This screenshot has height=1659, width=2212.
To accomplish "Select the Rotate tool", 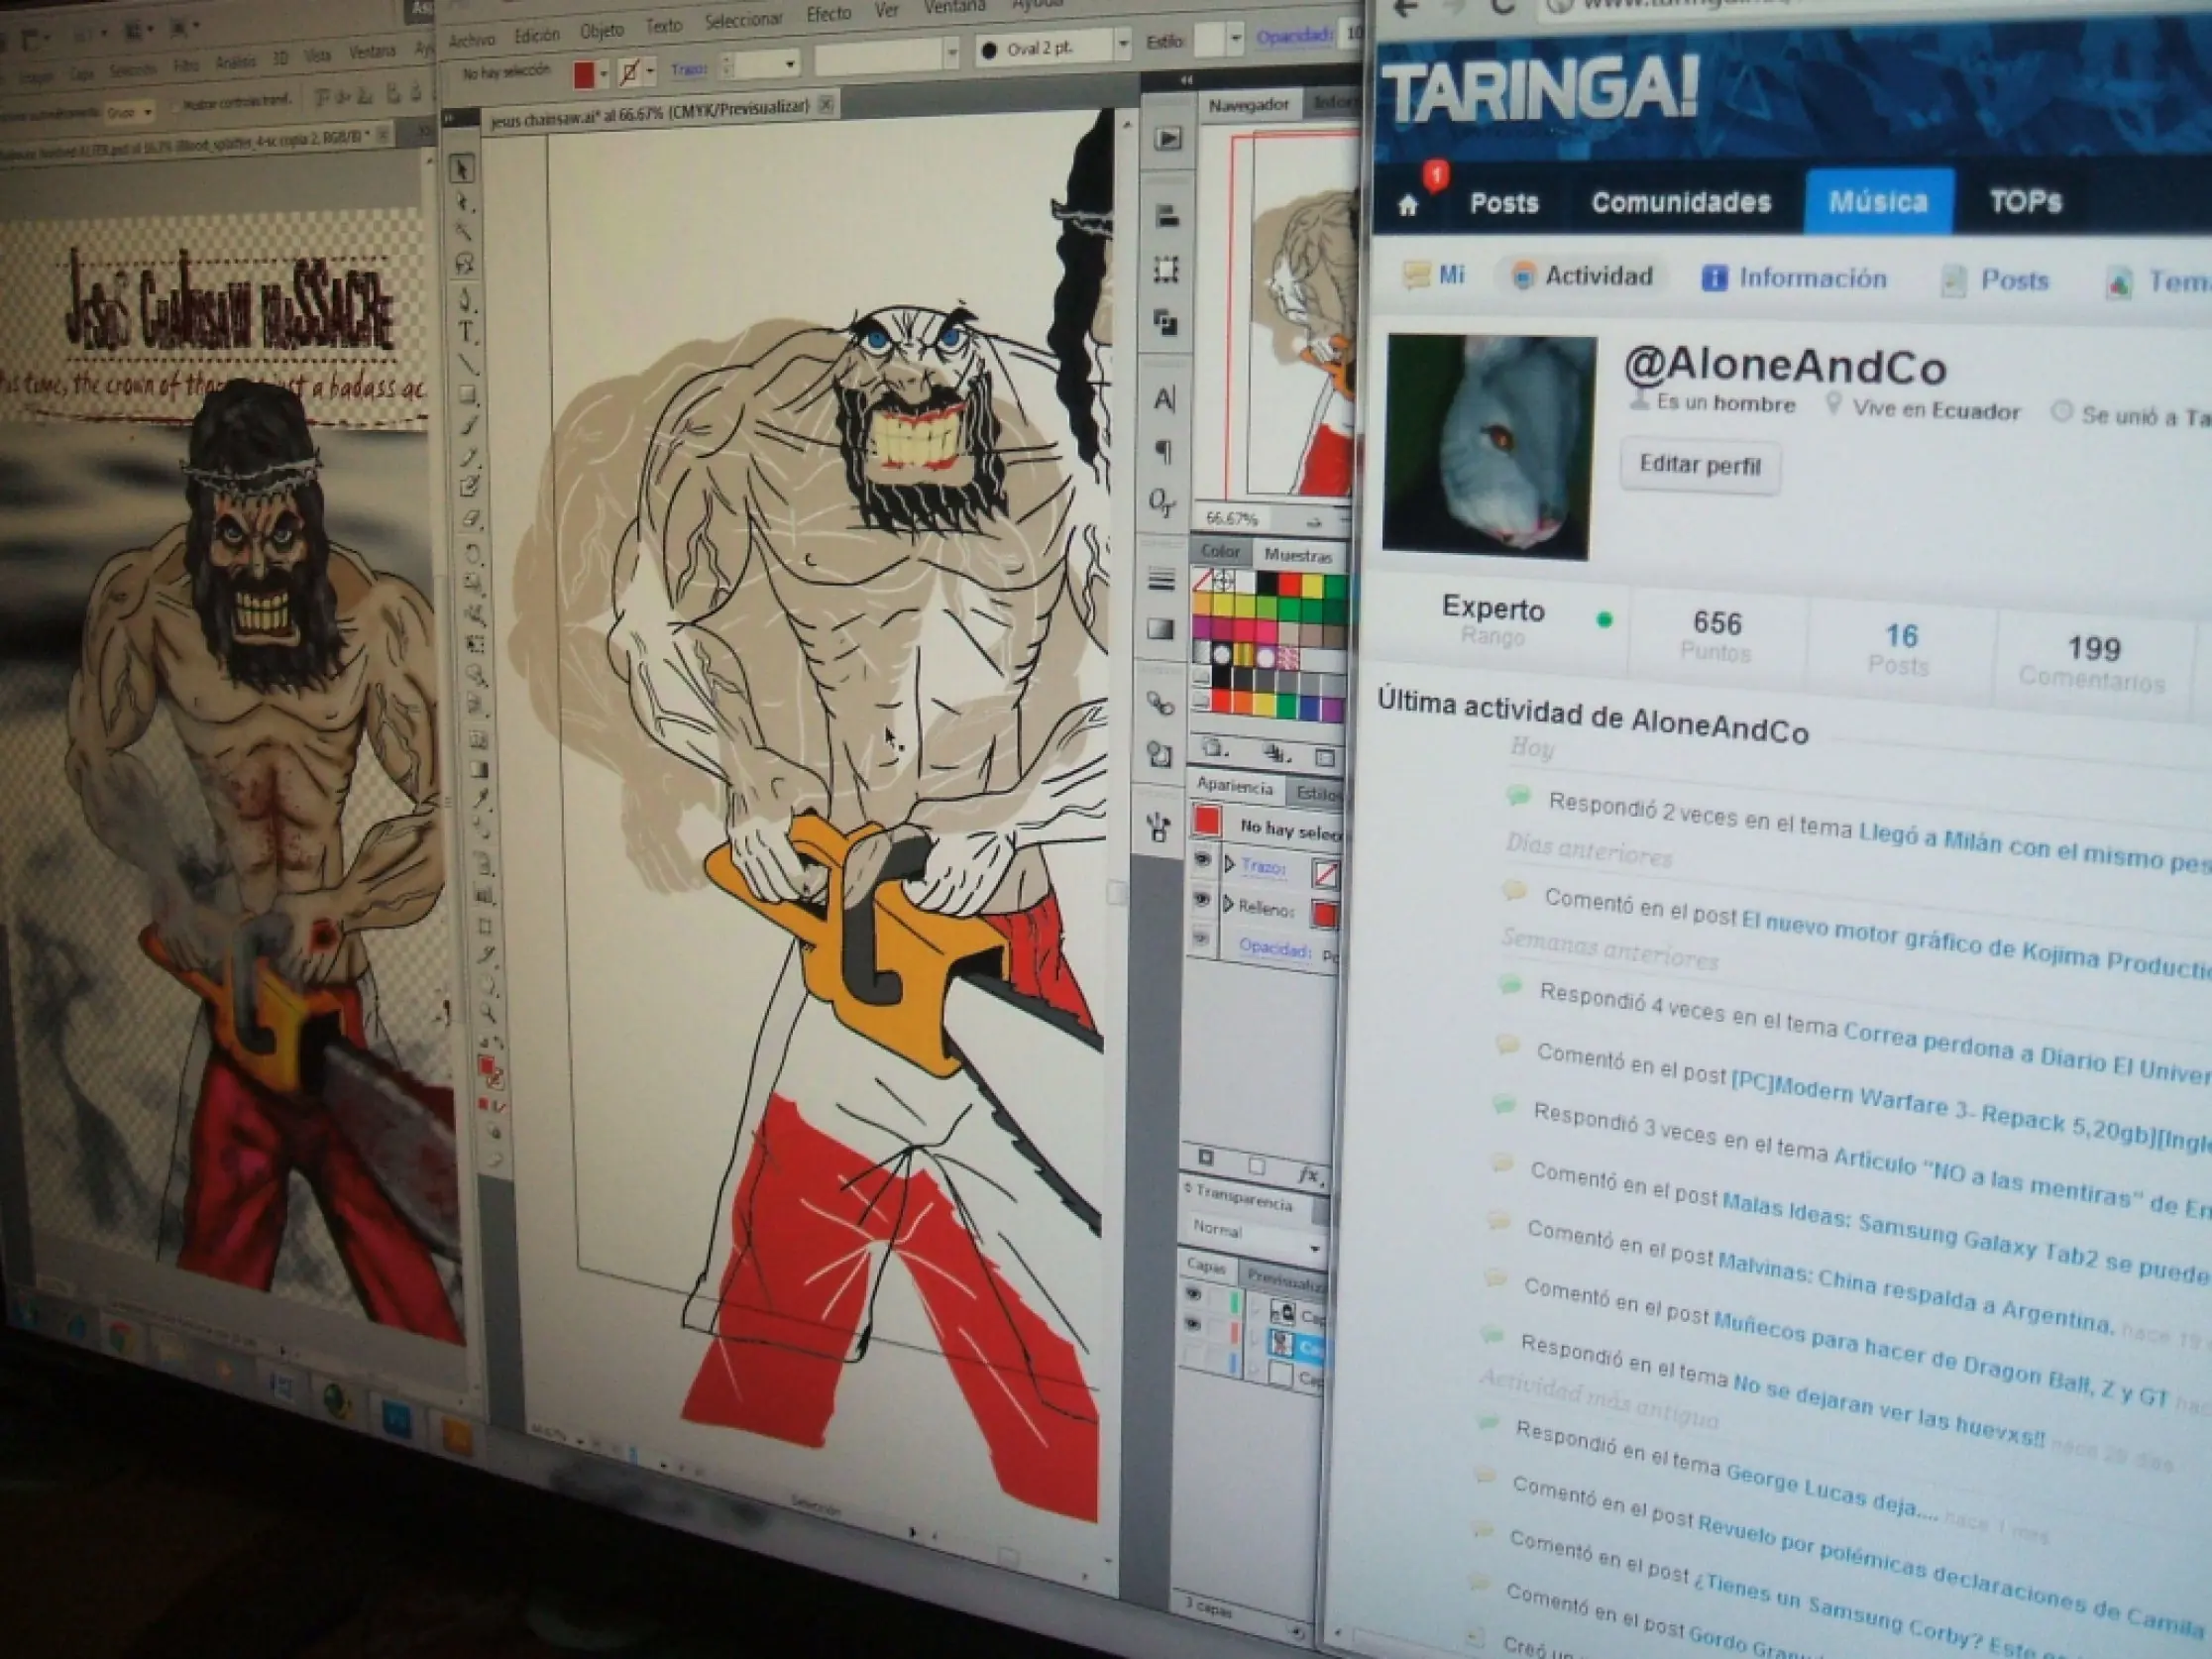I will tap(473, 553).
